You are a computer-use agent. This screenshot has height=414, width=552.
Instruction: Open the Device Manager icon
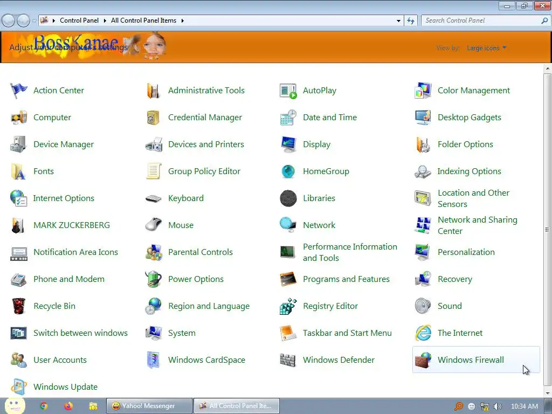(x=18, y=144)
